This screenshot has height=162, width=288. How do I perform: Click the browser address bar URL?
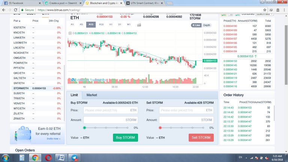tap(59, 10)
